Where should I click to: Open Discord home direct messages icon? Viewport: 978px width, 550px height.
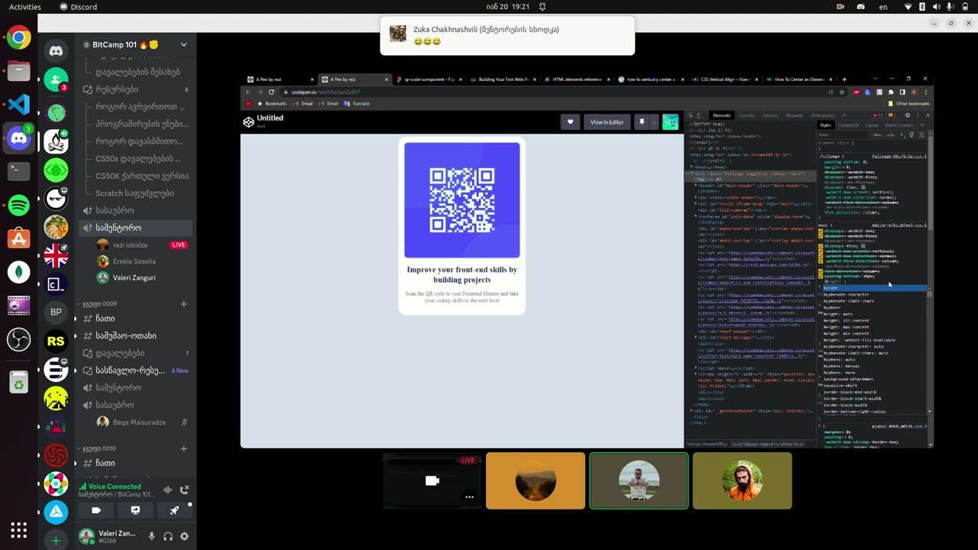(56, 51)
